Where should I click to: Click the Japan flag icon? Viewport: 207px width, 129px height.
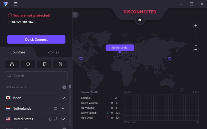coord(8,98)
